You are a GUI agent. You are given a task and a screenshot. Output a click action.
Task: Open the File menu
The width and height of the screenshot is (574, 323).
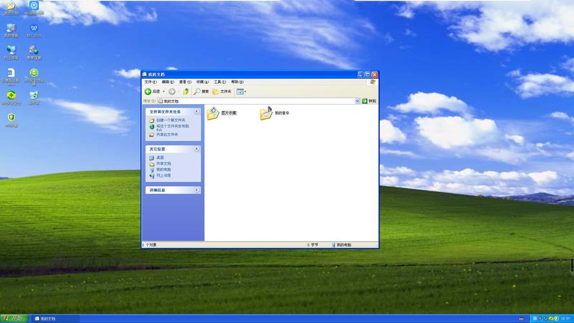150,82
